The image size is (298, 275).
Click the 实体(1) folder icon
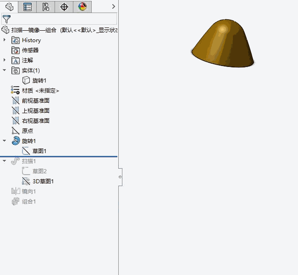(x=16, y=71)
